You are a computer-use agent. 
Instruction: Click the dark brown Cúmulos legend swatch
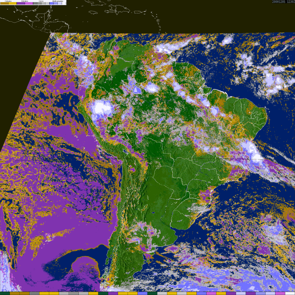pos(4,3)
